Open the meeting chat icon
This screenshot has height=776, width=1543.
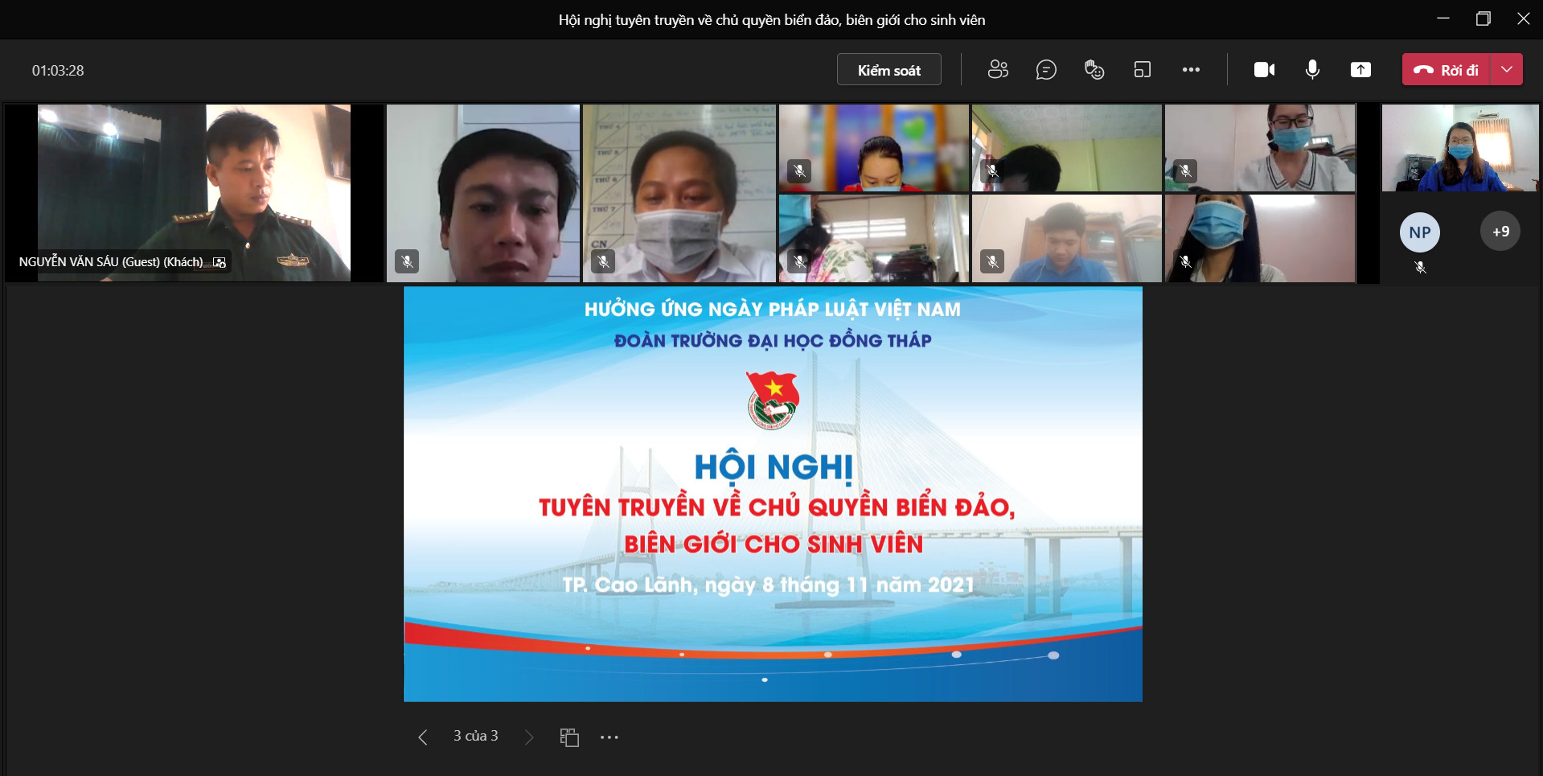pyautogui.click(x=1046, y=70)
